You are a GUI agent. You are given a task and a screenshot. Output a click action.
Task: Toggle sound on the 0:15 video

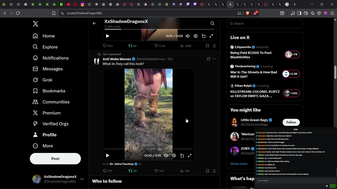[166, 155]
